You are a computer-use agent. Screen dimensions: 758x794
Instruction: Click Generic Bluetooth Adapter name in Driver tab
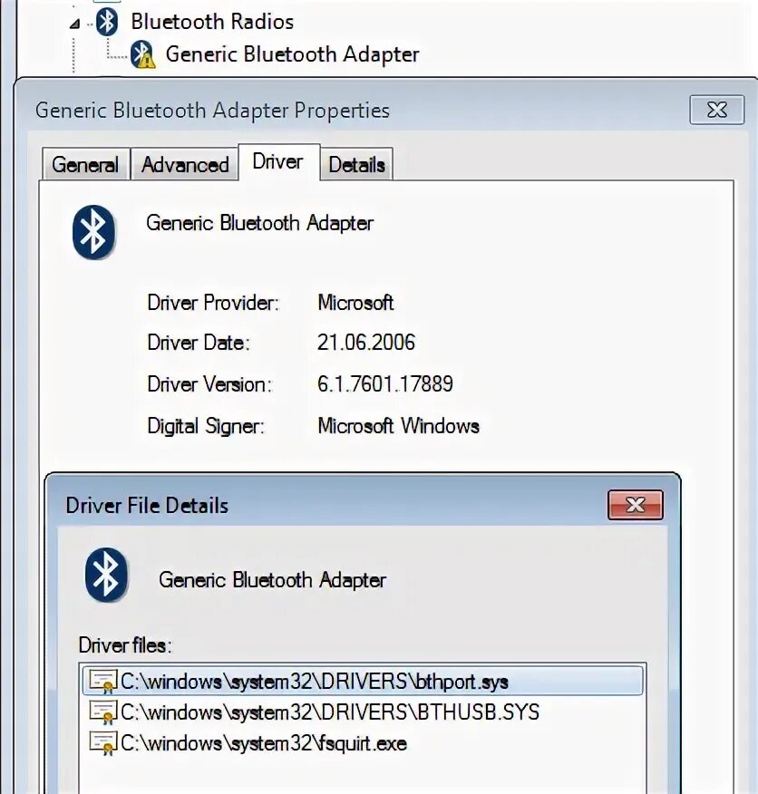tap(260, 223)
